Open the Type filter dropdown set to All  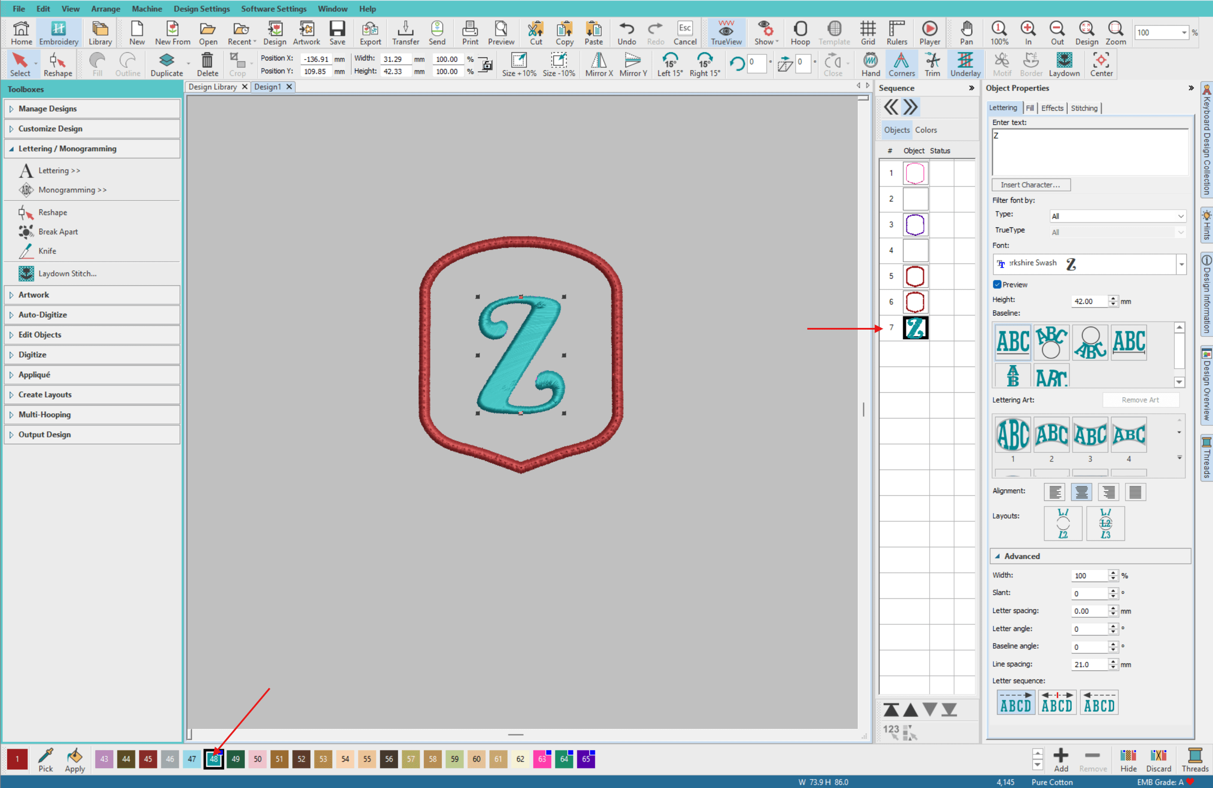(1118, 215)
